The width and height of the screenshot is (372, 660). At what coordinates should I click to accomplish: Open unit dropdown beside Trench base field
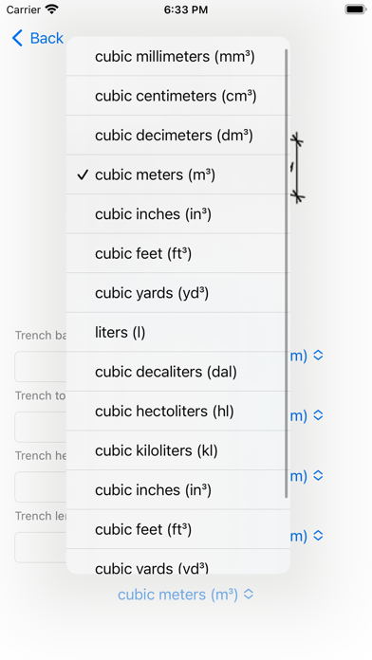[x=307, y=356]
